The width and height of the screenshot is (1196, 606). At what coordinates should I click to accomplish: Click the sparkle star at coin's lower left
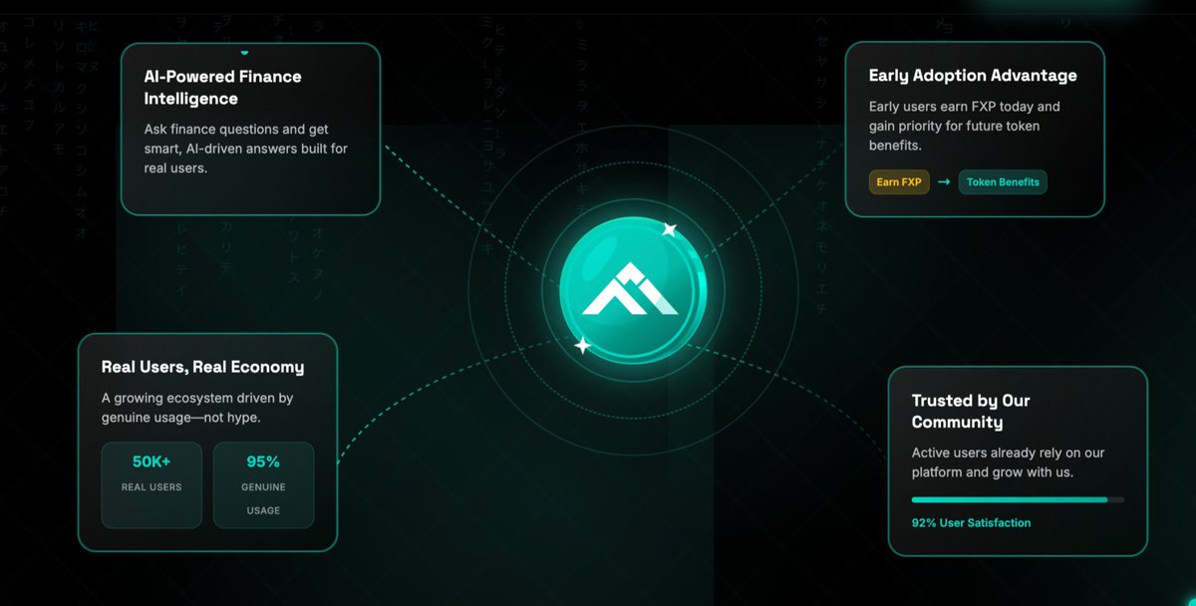click(583, 346)
